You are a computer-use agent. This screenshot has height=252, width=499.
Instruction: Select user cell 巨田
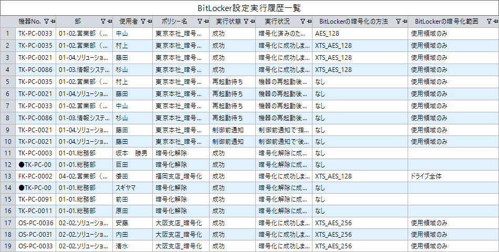pos(132,164)
